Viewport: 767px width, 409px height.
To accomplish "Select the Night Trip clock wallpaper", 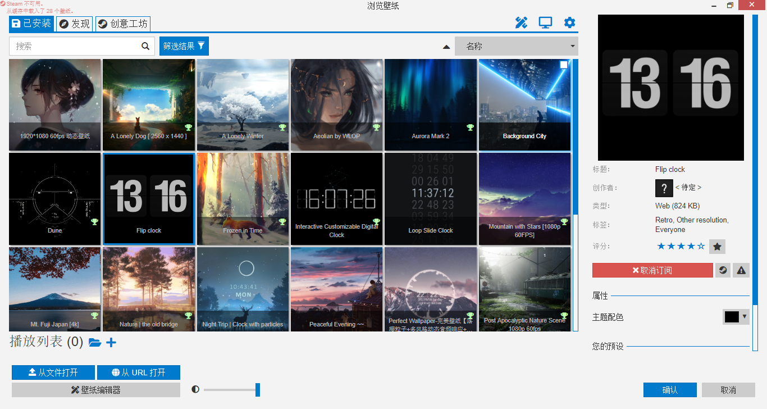I will [243, 289].
